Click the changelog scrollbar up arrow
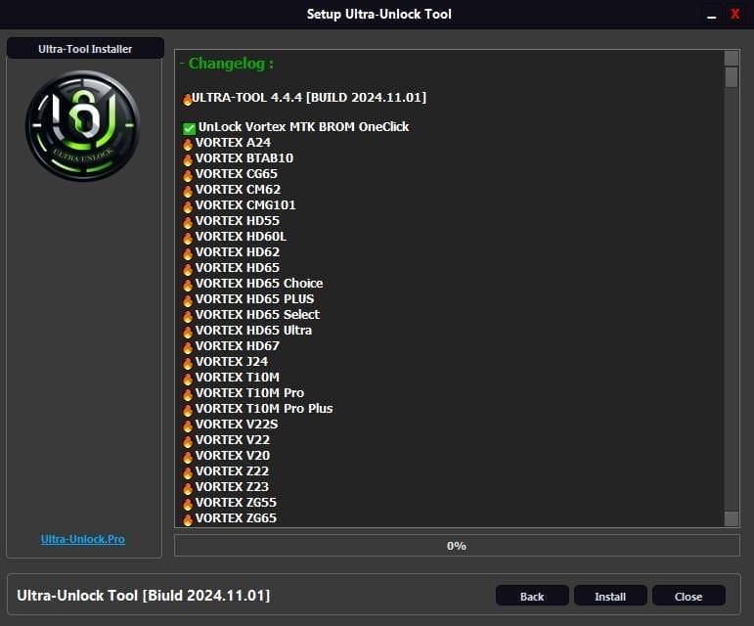The height and width of the screenshot is (626, 754). click(732, 58)
